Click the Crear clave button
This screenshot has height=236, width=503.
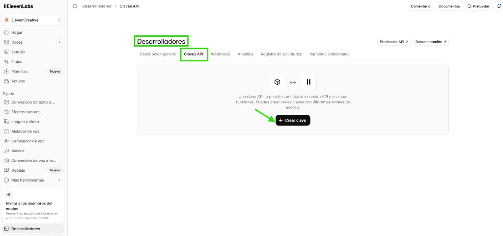[x=293, y=120]
